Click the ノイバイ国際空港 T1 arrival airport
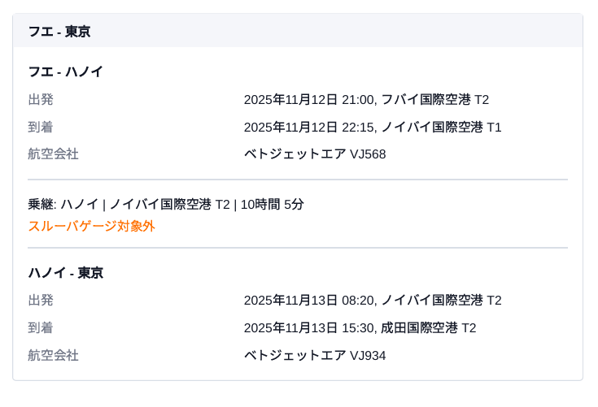Viewport: 598px width, 407px height. [x=441, y=128]
